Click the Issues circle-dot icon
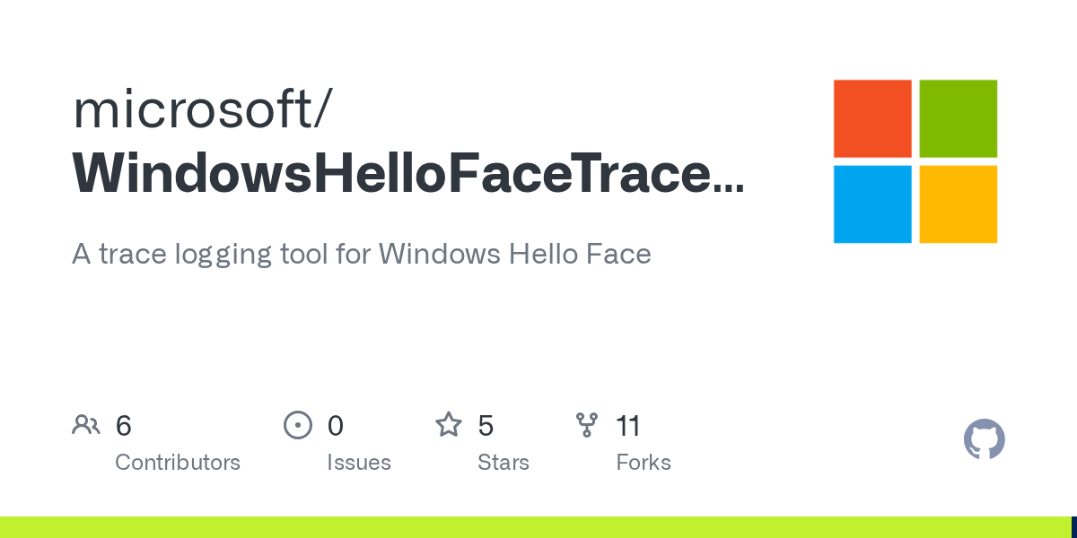The height and width of the screenshot is (538, 1077). [x=297, y=425]
